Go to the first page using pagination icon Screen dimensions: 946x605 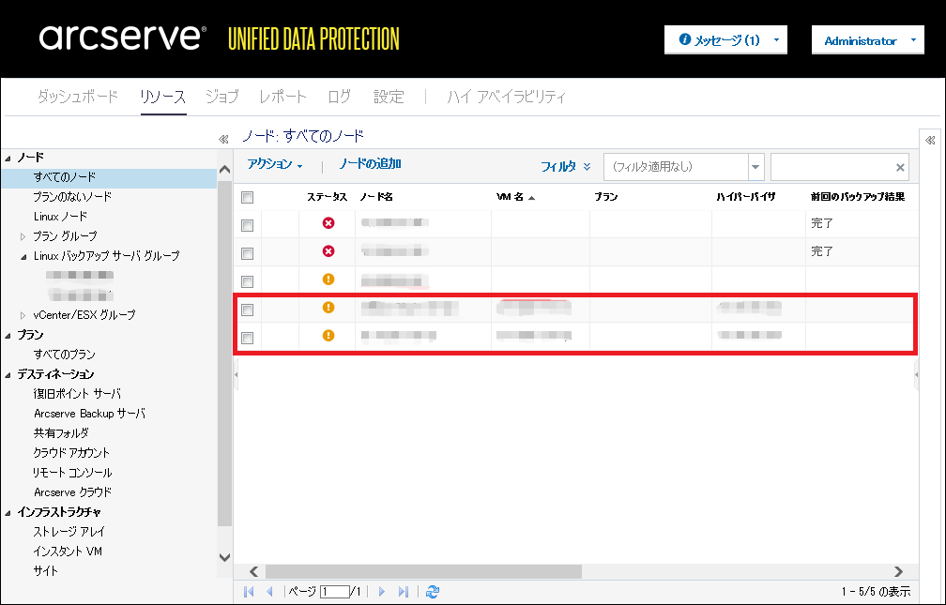click(x=249, y=592)
